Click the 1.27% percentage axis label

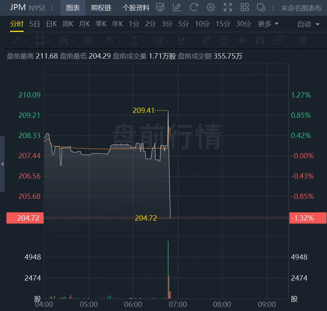click(301, 95)
